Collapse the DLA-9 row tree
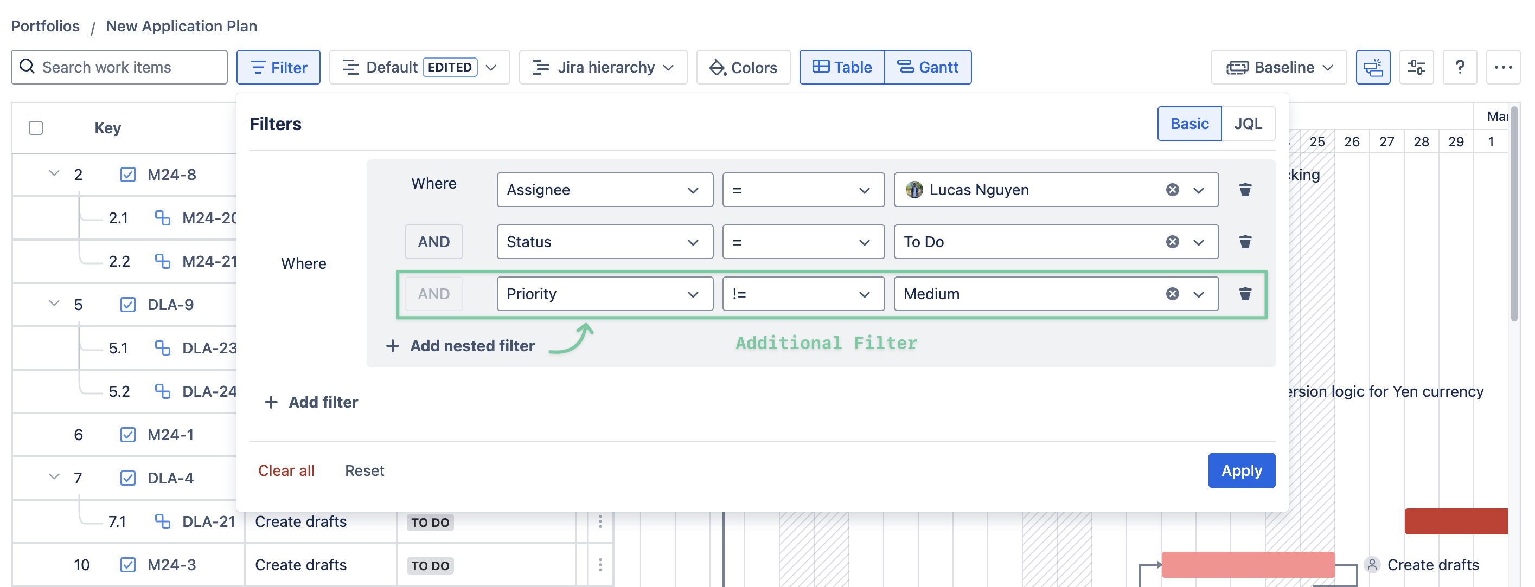1535x587 pixels. [x=54, y=304]
